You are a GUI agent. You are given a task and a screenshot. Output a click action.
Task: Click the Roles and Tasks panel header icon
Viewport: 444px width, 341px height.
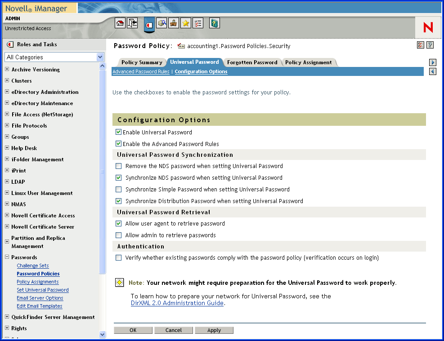[10, 44]
